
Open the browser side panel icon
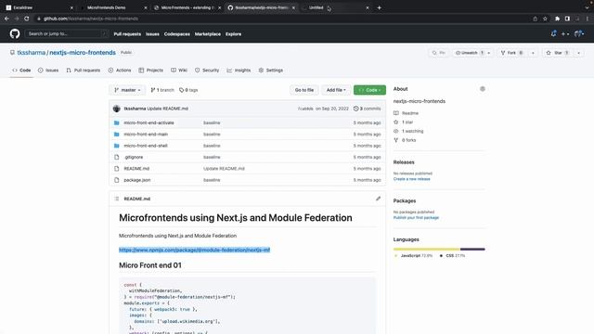[567, 19]
